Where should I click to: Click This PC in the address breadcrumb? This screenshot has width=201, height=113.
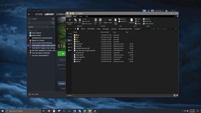pyautogui.click(x=83, y=29)
